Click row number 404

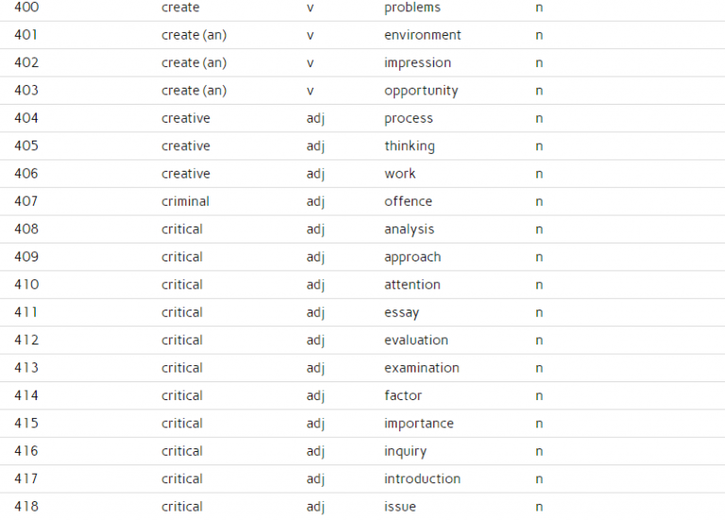click(x=26, y=118)
